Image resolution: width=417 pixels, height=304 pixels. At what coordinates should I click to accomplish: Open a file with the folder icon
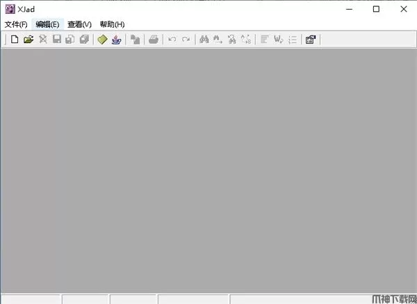tap(28, 40)
